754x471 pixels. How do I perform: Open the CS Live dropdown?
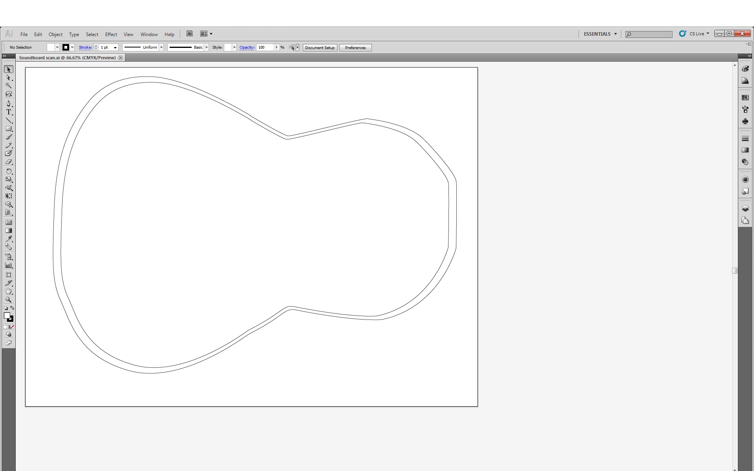tap(694, 34)
